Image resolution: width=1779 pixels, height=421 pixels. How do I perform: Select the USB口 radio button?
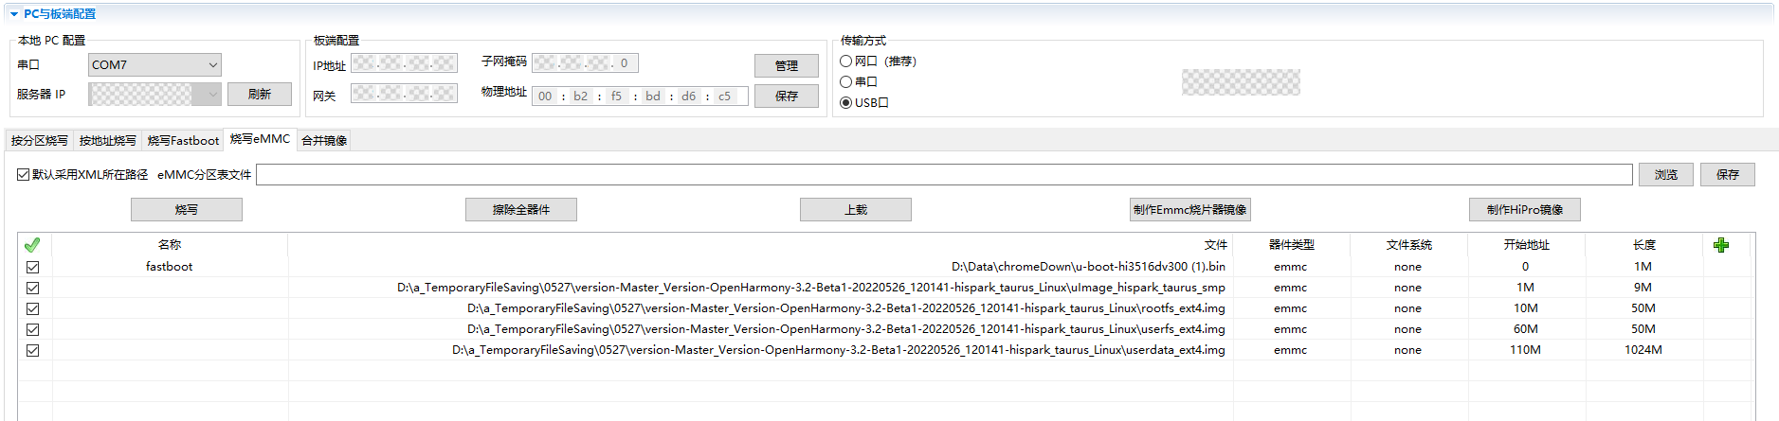coord(846,103)
